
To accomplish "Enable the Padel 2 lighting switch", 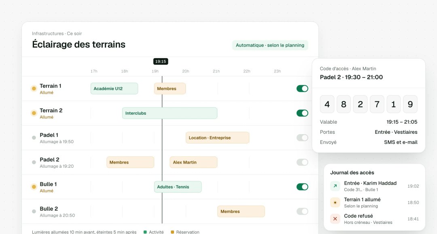I will (302, 162).
